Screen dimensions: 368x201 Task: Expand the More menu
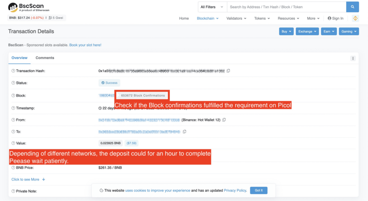coord(313,18)
